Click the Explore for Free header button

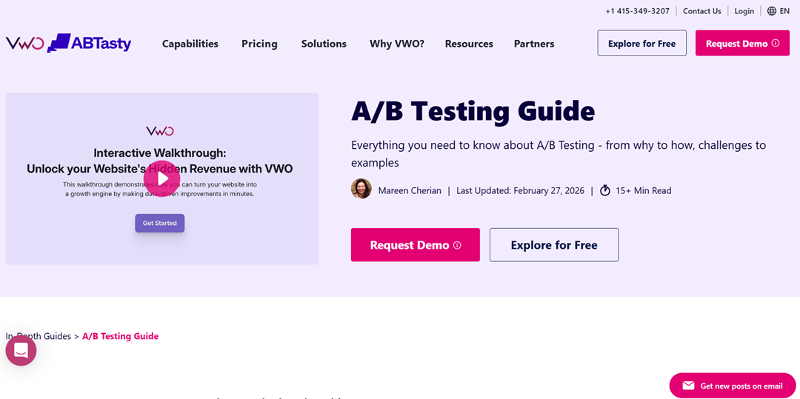pos(641,44)
